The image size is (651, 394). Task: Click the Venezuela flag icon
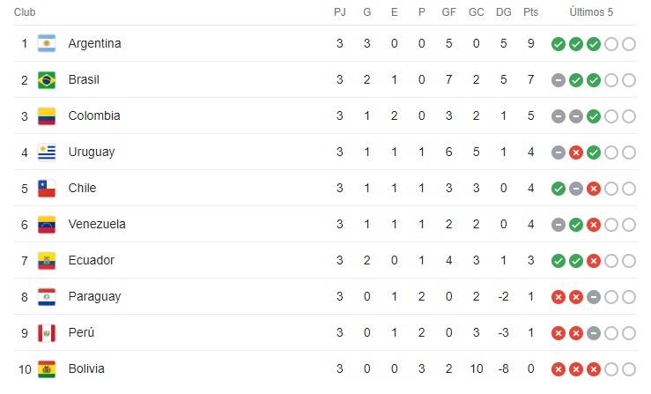point(47,225)
